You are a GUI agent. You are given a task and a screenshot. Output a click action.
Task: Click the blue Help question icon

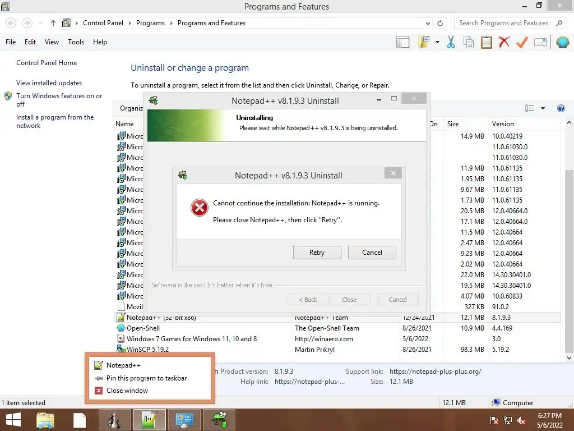561,108
